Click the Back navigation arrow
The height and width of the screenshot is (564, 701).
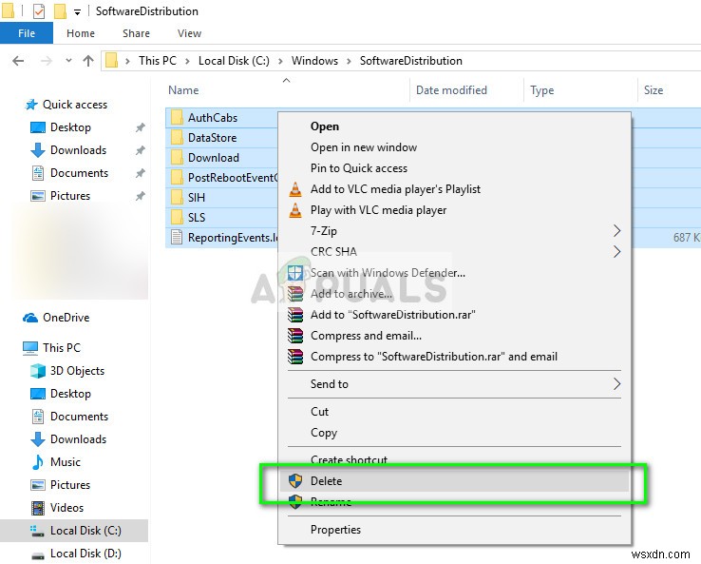tap(18, 61)
